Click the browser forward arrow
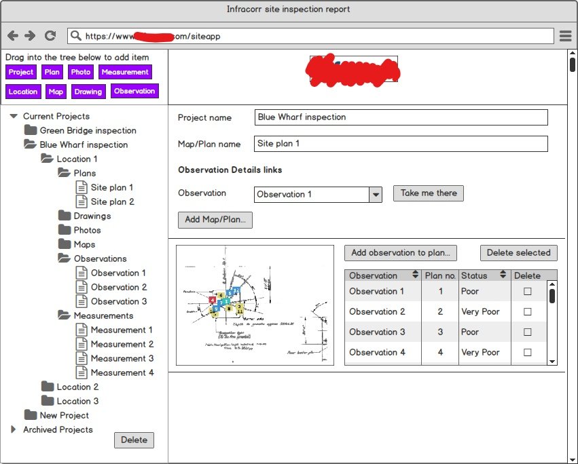Image resolution: width=578 pixels, height=464 pixels. tap(30, 36)
